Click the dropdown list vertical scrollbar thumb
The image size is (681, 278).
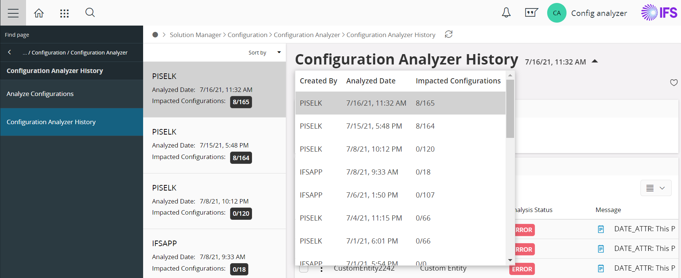[x=510, y=108]
